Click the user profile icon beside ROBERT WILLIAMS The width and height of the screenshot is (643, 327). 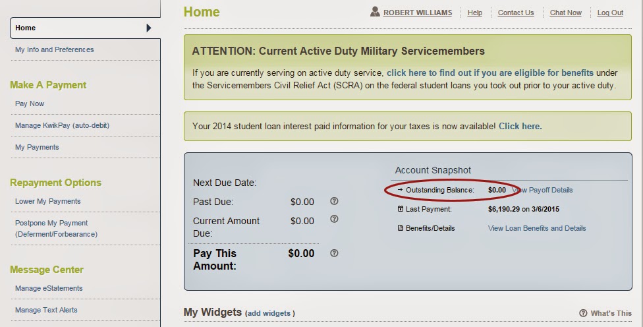click(x=375, y=12)
